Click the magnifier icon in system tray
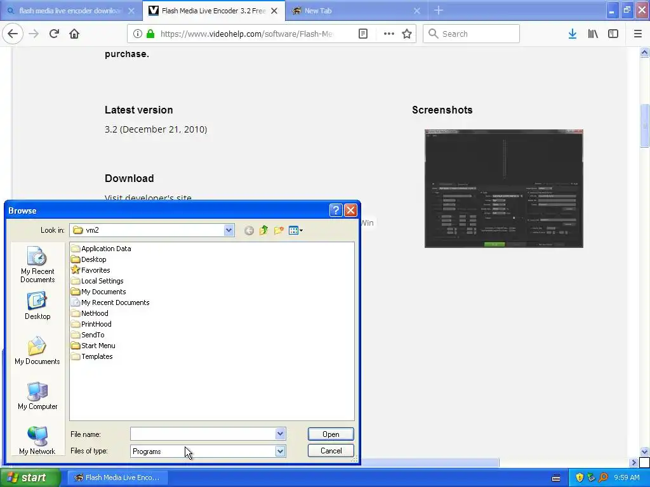The image size is (650, 487). click(603, 477)
